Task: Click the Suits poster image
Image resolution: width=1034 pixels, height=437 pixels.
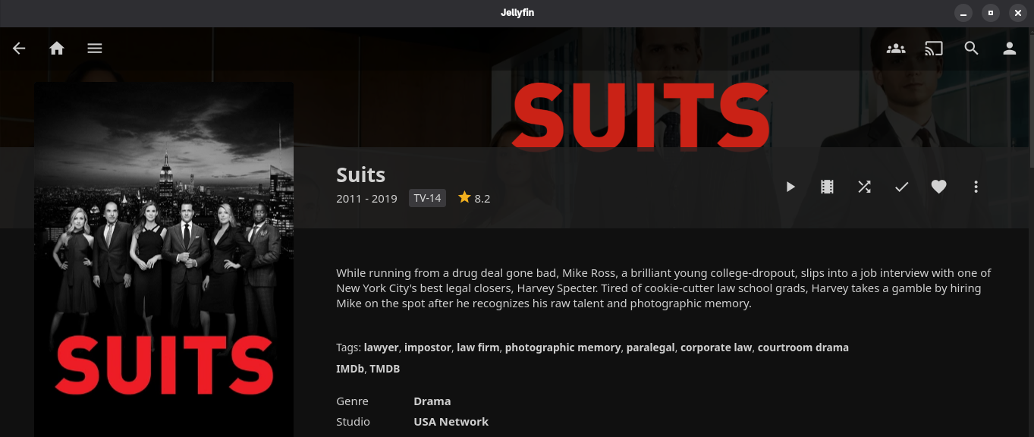Action: point(164,259)
